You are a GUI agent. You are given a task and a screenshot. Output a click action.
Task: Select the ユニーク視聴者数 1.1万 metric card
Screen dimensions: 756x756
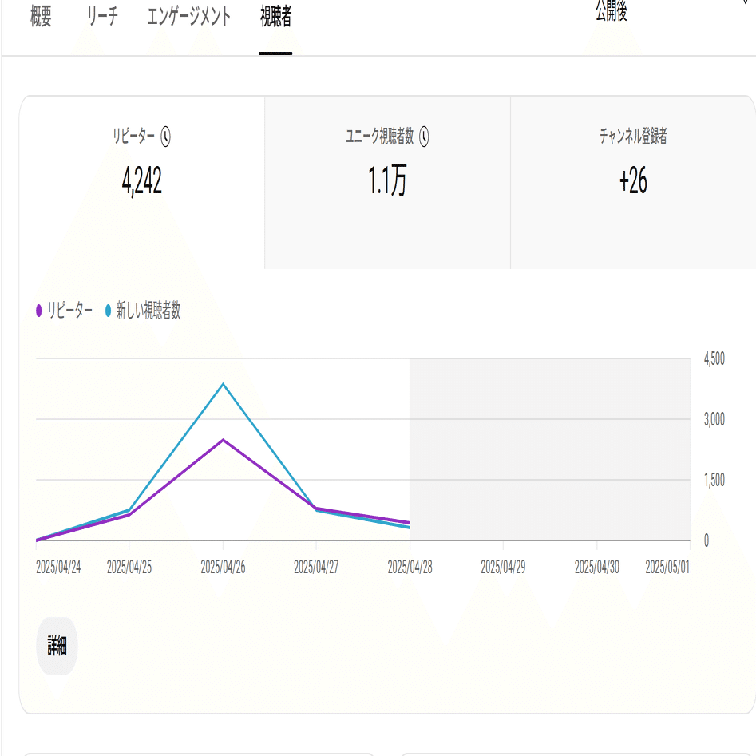388,182
